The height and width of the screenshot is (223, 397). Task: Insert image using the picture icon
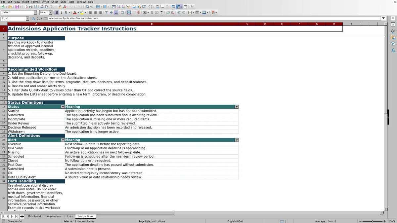(x=135, y=7)
